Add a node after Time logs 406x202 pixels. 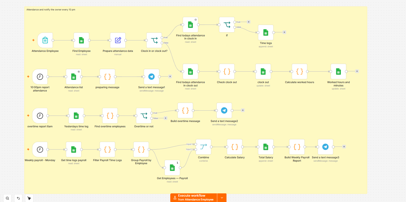tap(284, 32)
